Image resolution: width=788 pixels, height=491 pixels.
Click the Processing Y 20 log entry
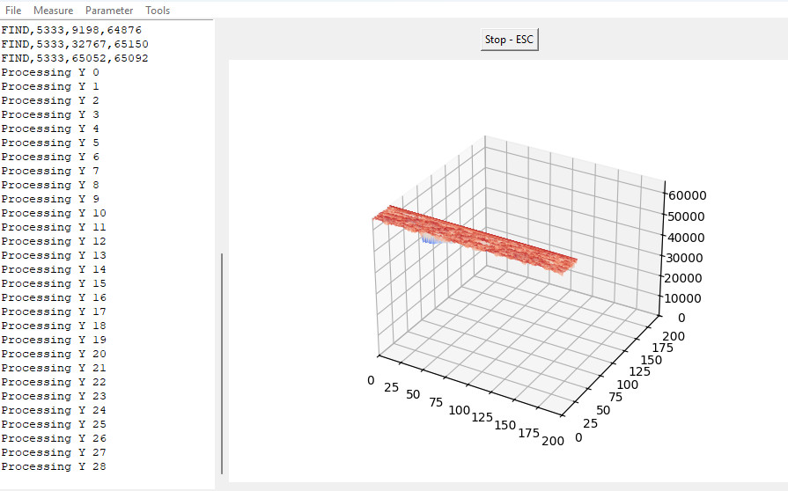[54, 354]
